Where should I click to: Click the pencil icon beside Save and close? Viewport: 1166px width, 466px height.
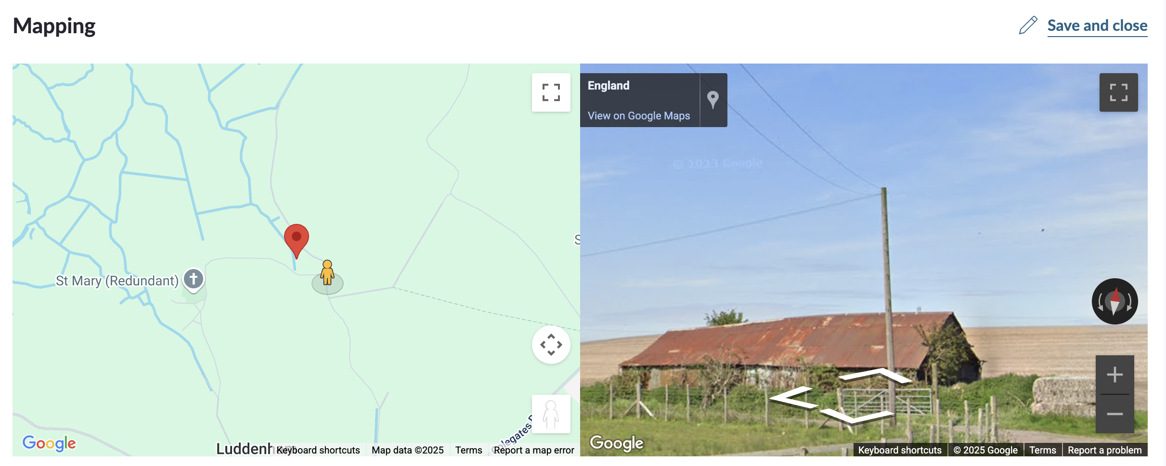point(1028,26)
